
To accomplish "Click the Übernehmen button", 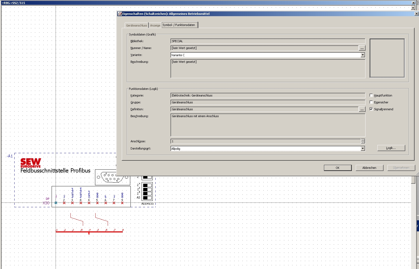I will click(x=401, y=168).
